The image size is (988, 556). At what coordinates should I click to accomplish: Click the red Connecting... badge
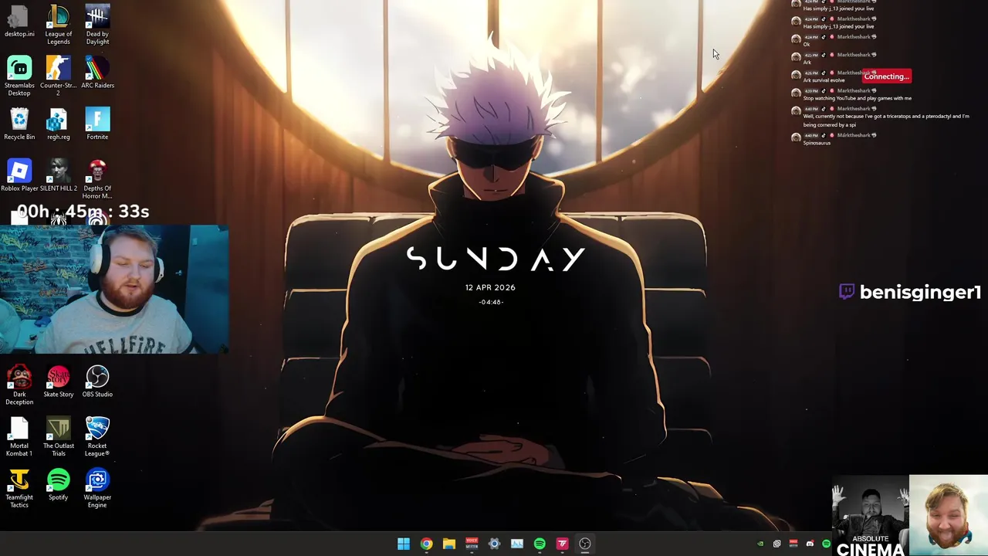click(887, 76)
